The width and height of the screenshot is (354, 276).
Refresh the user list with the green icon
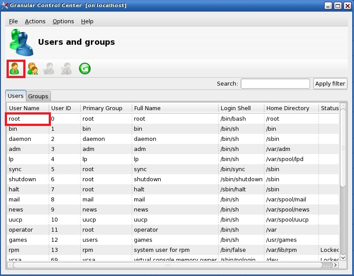pyautogui.click(x=84, y=68)
